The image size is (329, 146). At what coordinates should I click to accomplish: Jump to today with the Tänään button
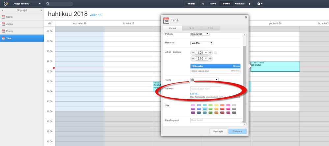(x=191, y=4)
